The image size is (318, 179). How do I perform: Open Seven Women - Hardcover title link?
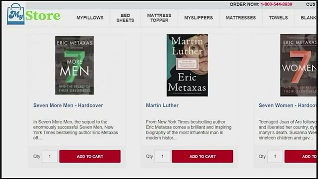(x=288, y=105)
